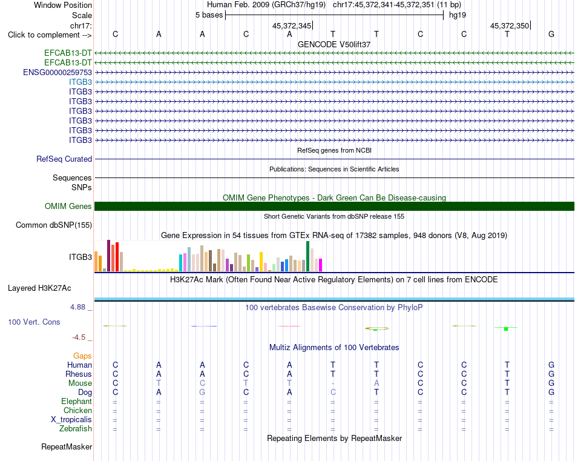
Task: Open the RefSeq Curated track label
Action: tap(64, 159)
